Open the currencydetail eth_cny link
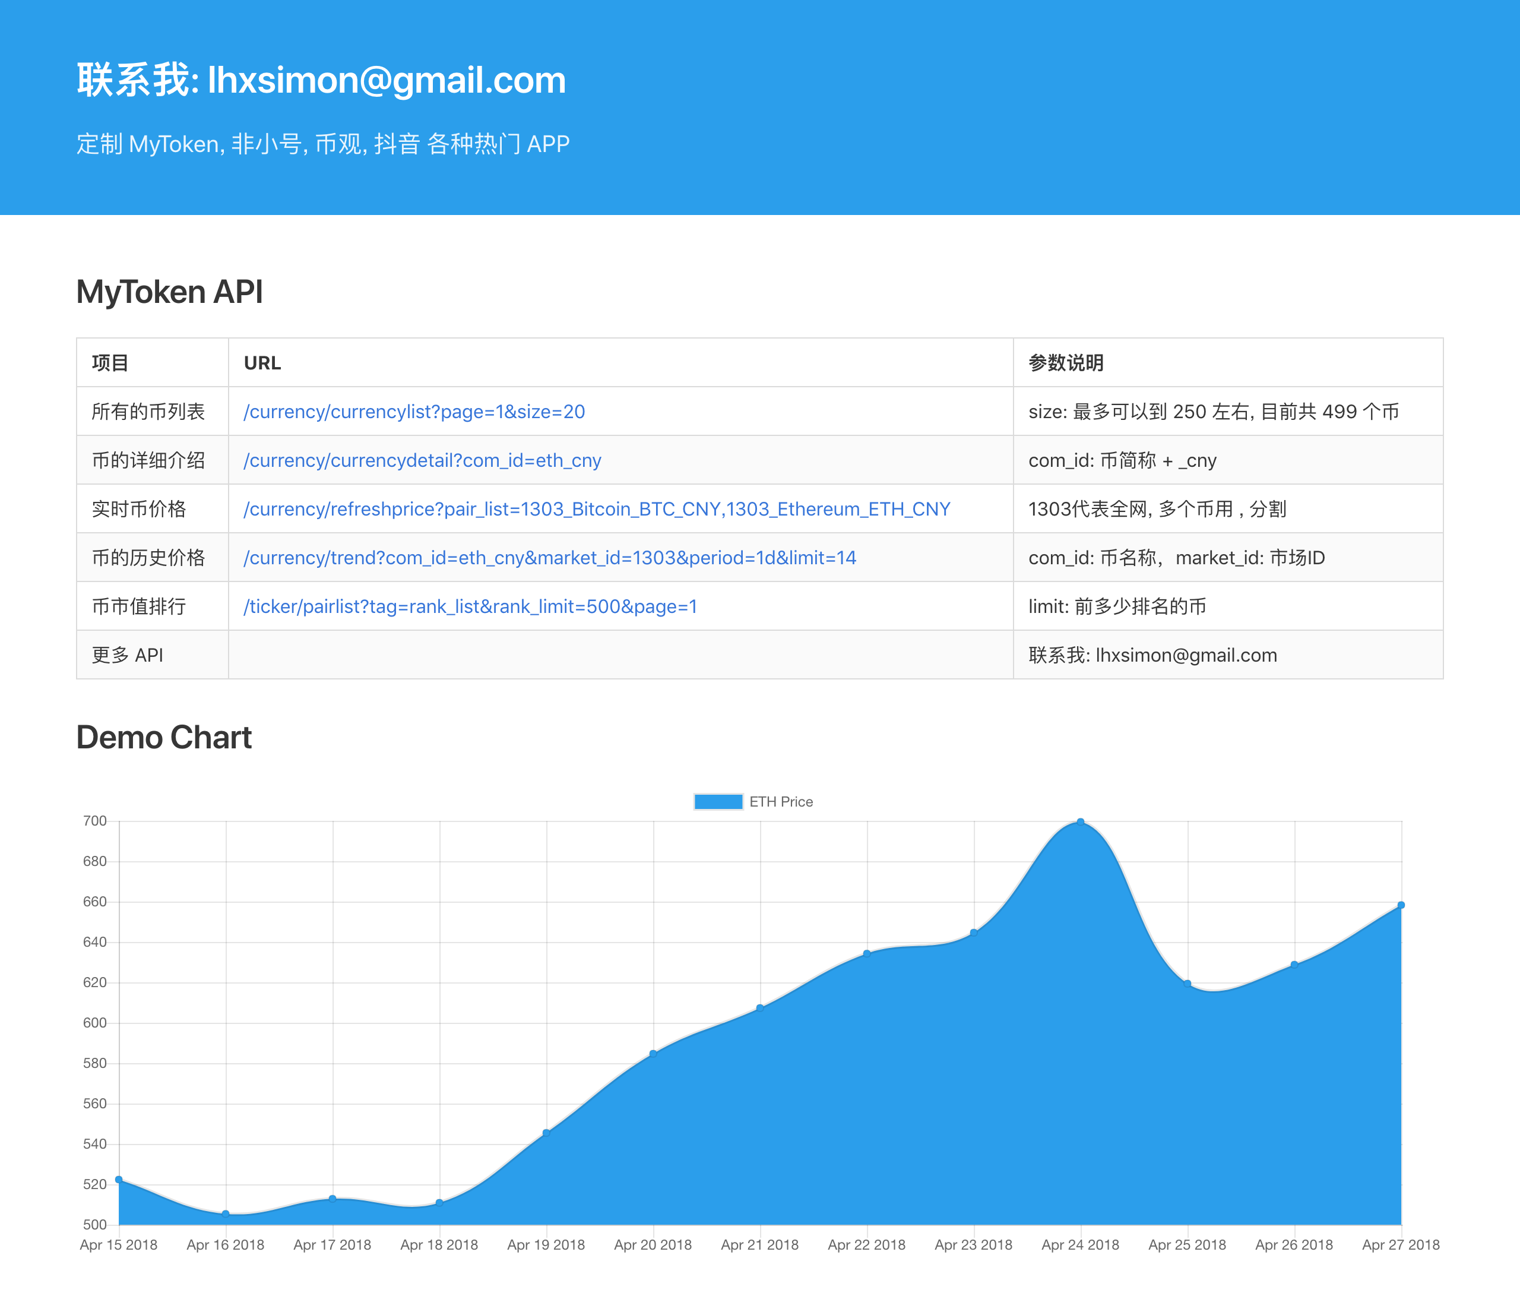Screen dimensions: 1520x1315 (422, 460)
